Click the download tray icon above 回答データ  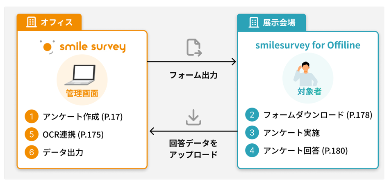pyautogui.click(x=193, y=117)
